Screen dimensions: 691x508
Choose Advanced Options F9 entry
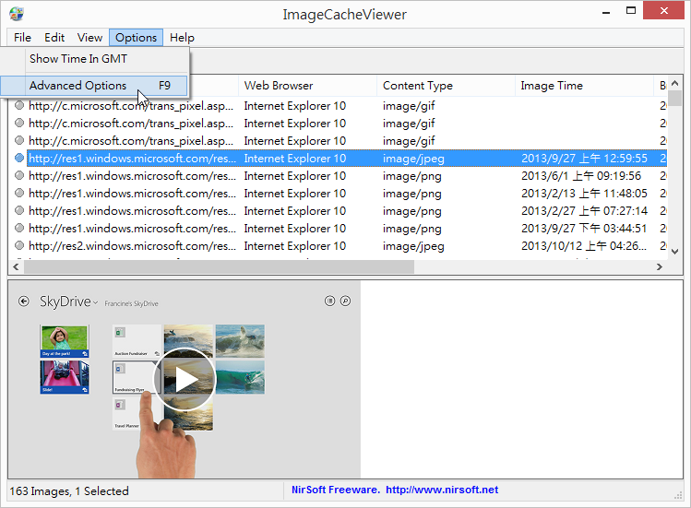coord(94,86)
